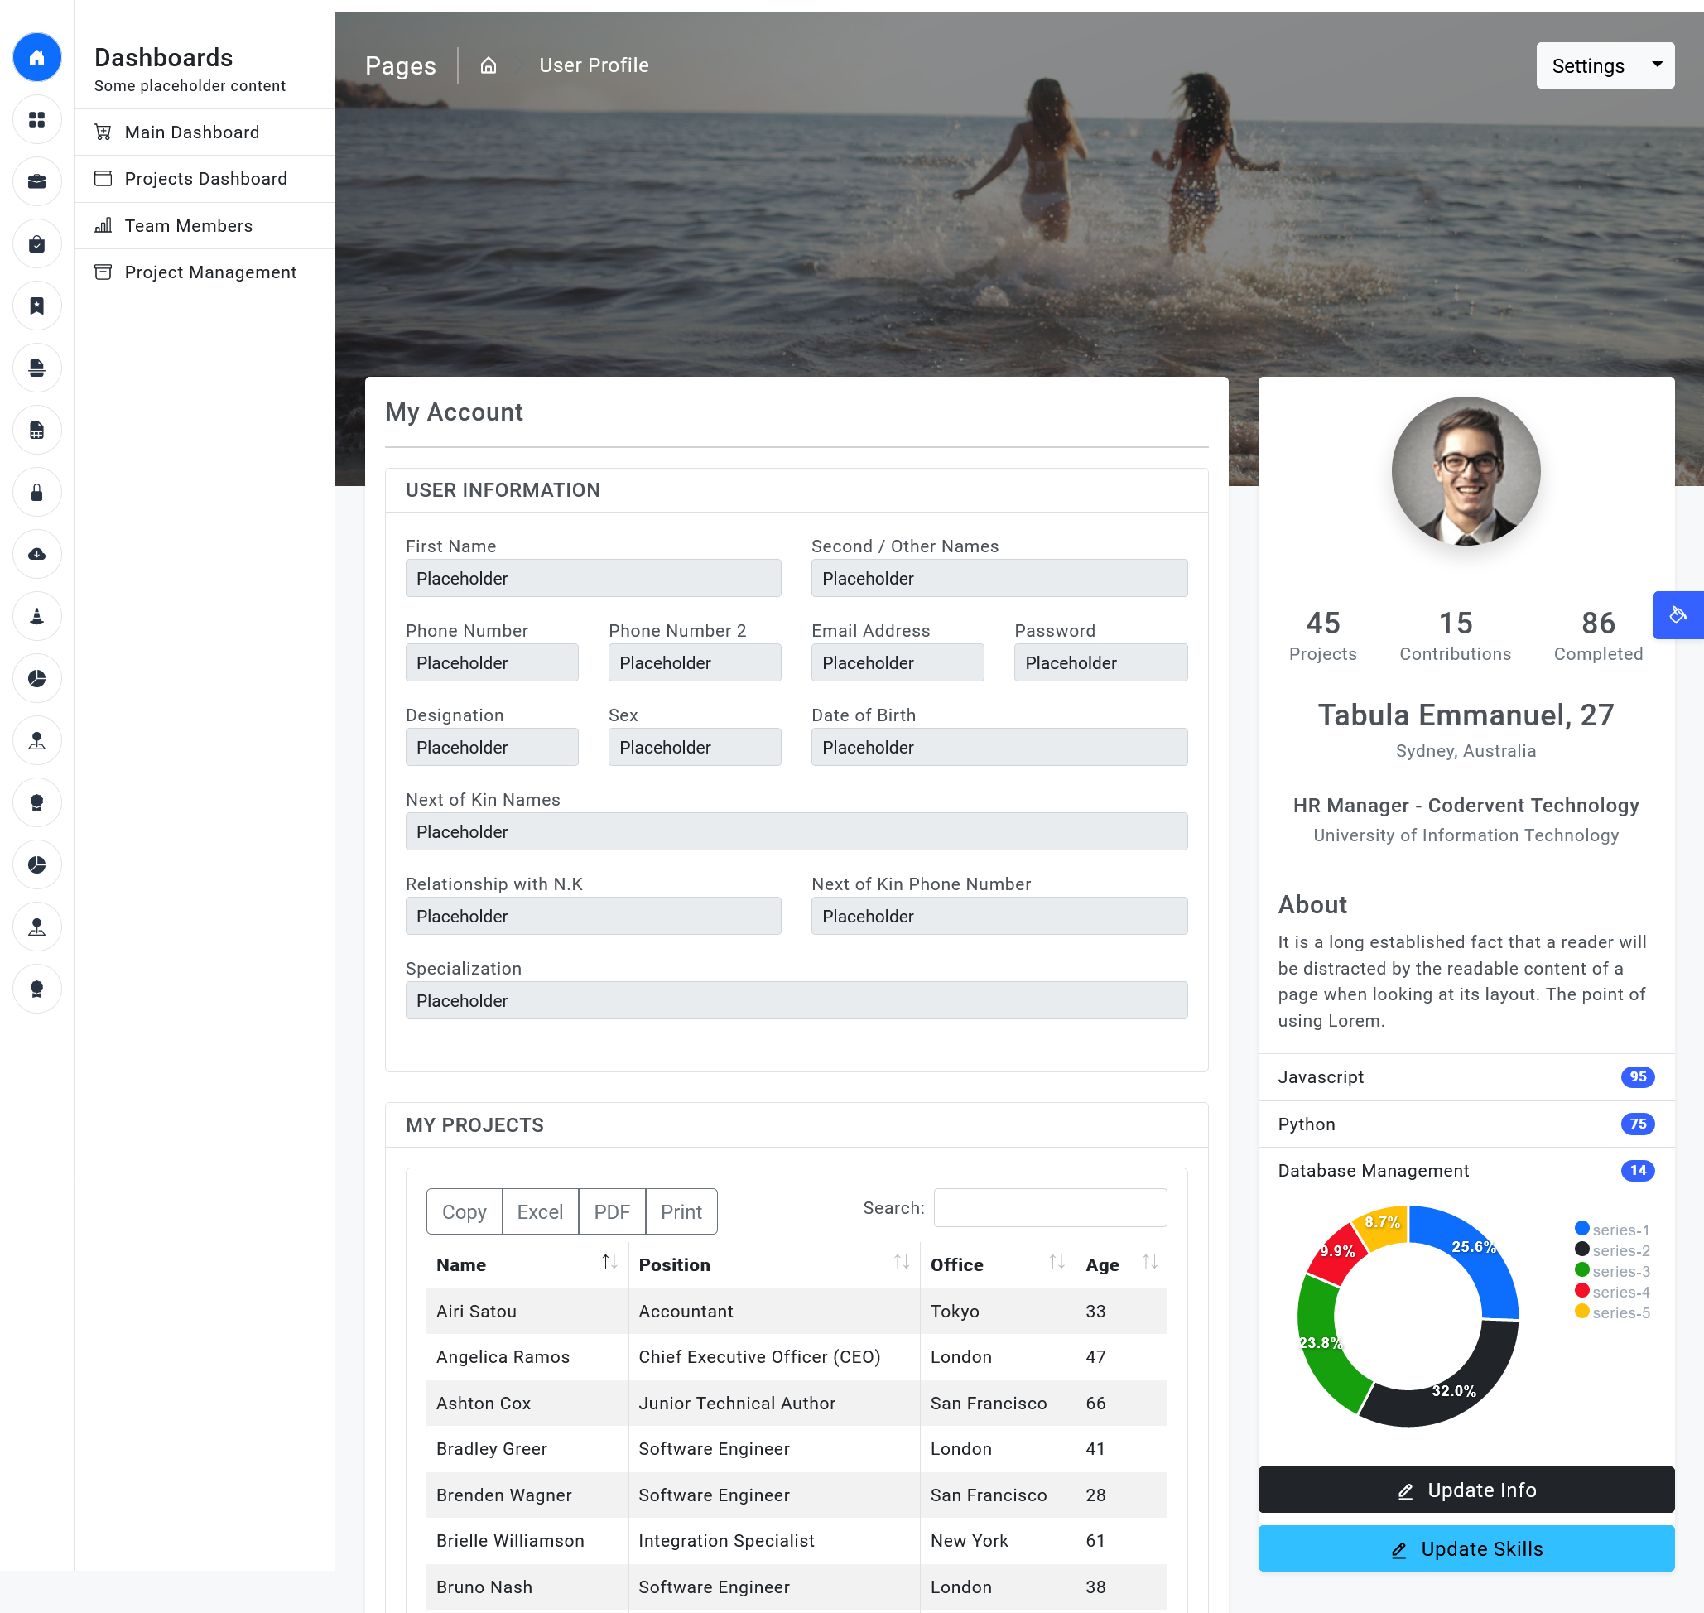
Task: Click the Specialization input field
Action: pyautogui.click(x=797, y=1001)
